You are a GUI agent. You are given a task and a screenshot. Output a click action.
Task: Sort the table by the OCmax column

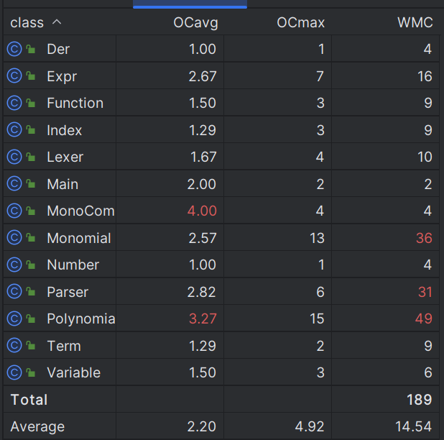(301, 23)
